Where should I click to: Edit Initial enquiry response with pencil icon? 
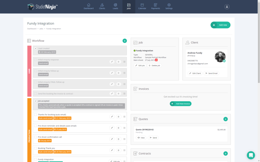(x=112, y=62)
